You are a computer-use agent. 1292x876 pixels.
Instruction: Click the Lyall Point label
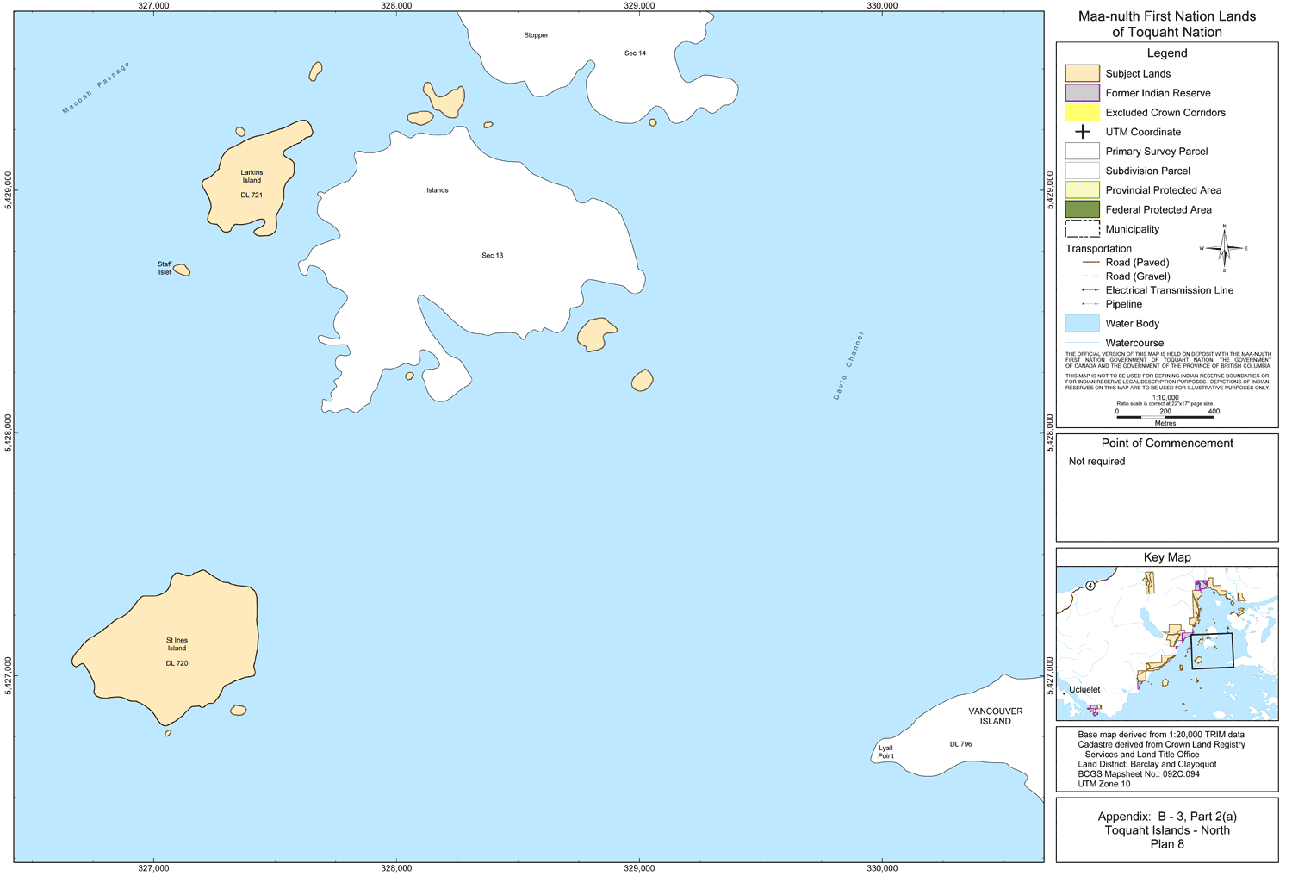click(x=885, y=752)
